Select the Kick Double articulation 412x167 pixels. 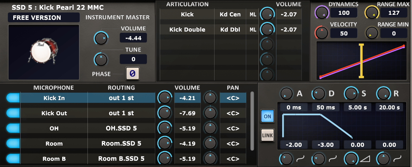187,29
